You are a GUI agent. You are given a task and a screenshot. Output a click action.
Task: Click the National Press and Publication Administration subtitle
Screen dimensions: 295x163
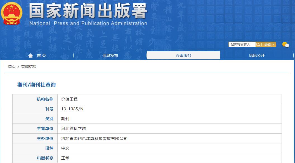coord(88,23)
